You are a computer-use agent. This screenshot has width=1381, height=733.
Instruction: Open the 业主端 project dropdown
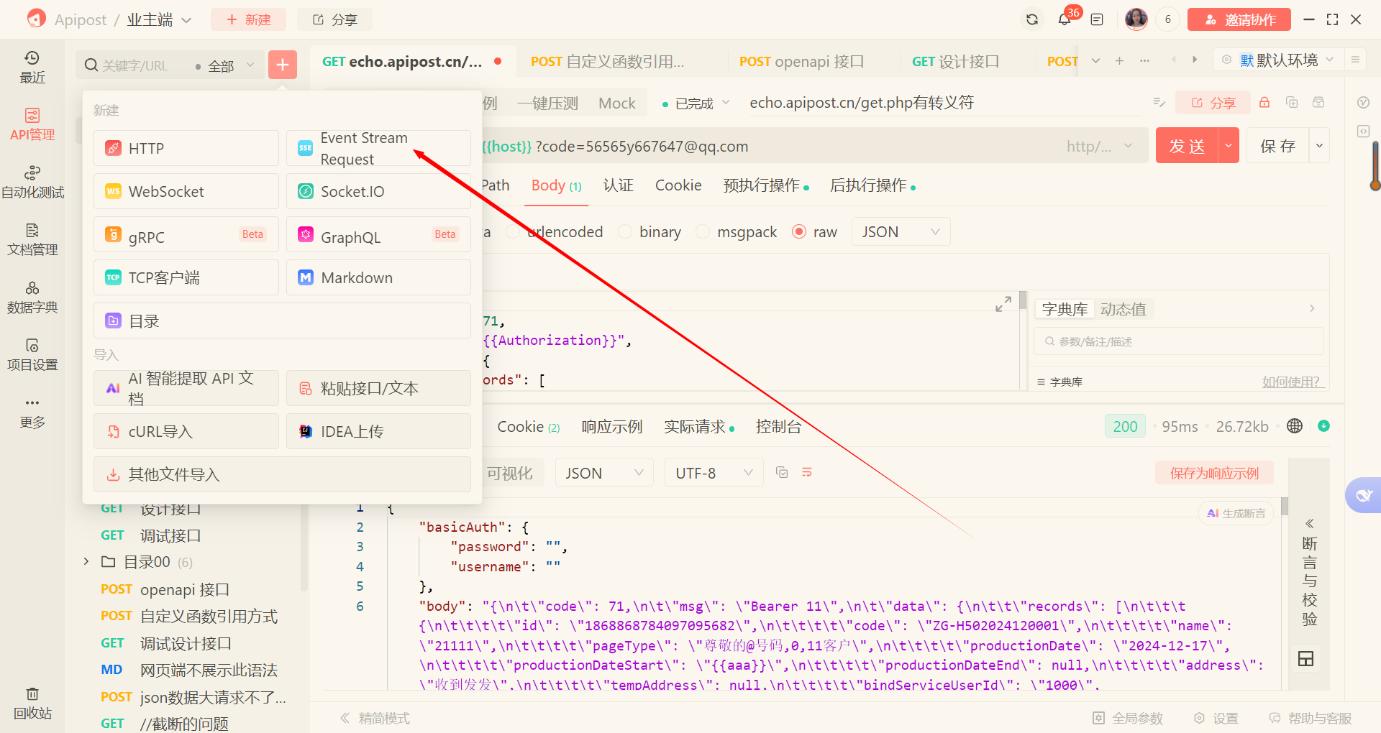[159, 19]
